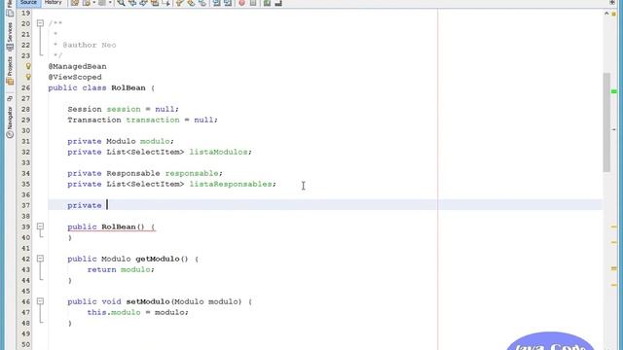This screenshot has height=350, width=623.
Task: Click line number 33 in the gutter
Action: 25,162
